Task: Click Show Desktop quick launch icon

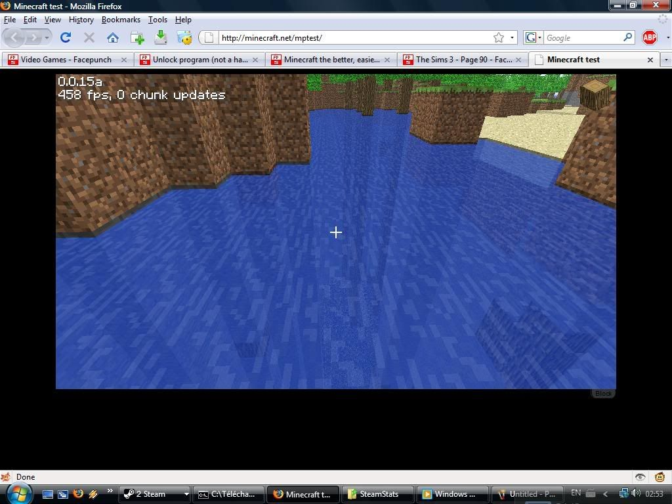Action: coord(48,494)
